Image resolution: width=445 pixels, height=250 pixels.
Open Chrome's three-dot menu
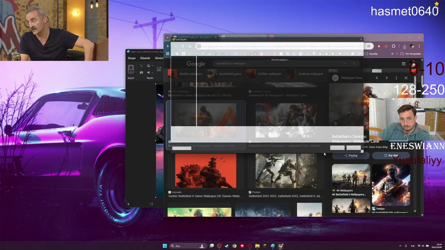[419, 46]
